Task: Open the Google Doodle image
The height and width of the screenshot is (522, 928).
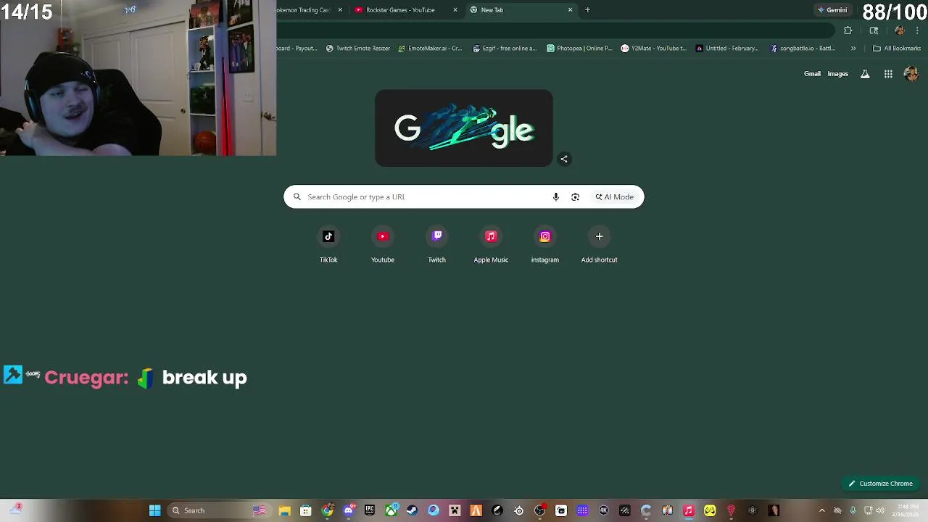Action: coord(464,128)
